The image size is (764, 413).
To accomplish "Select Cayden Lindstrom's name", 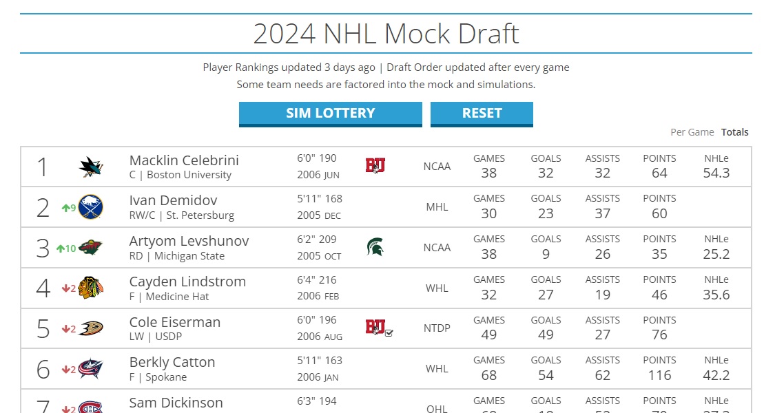I will tap(187, 282).
